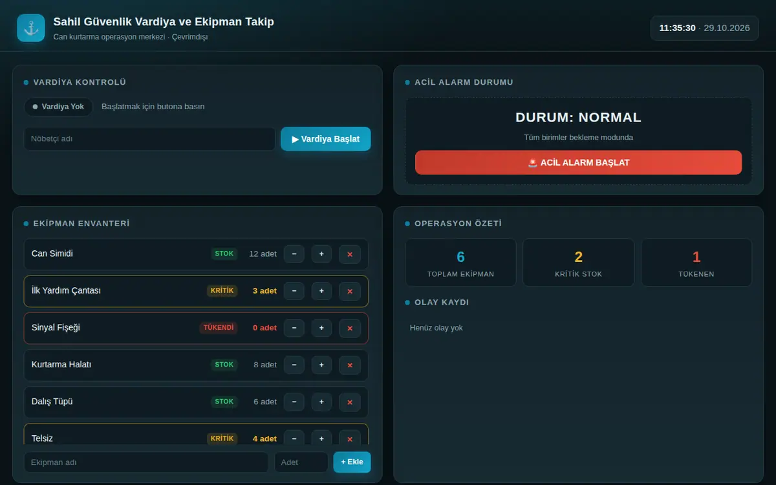Viewport: 776px width, 485px height.
Task: Focus the Nöbetçi adı input field
Action: click(150, 139)
